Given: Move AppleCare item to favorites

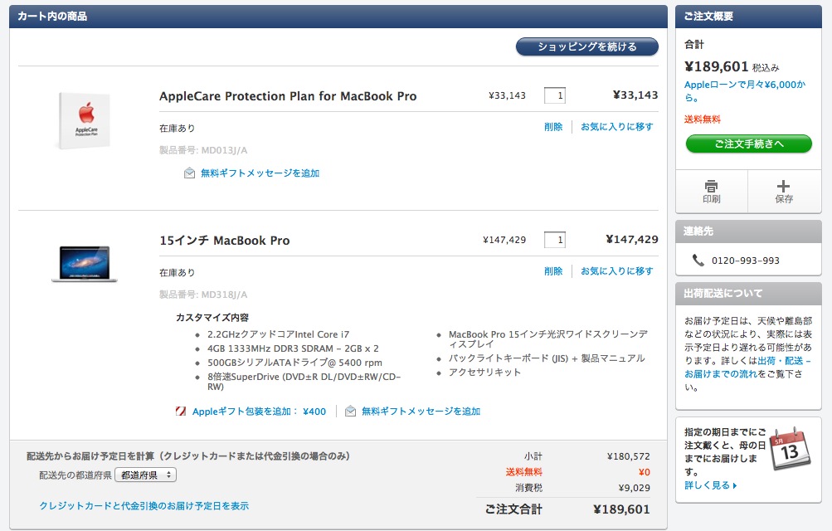Looking at the screenshot, I should (616, 127).
